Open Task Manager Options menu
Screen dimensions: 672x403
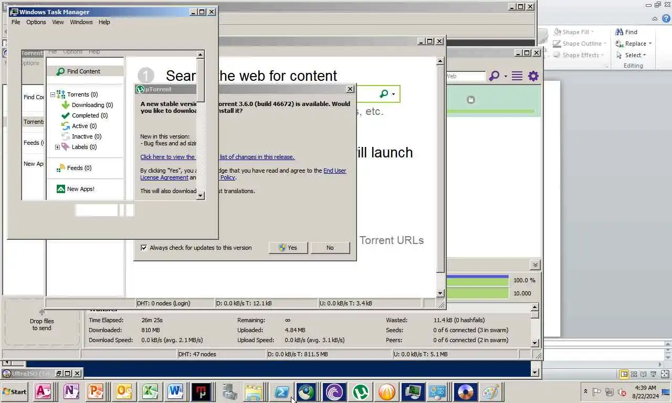(36, 22)
